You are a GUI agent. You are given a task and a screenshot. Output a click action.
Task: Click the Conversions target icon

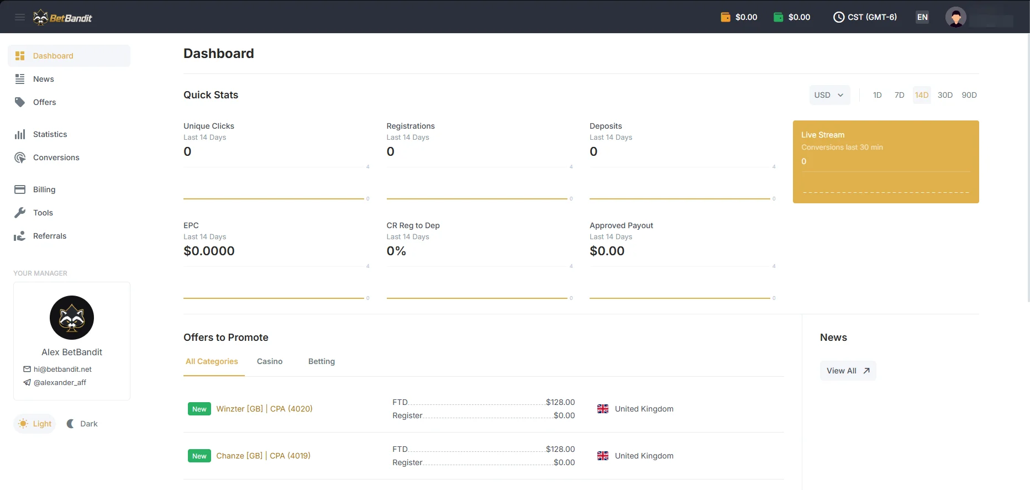coord(20,157)
